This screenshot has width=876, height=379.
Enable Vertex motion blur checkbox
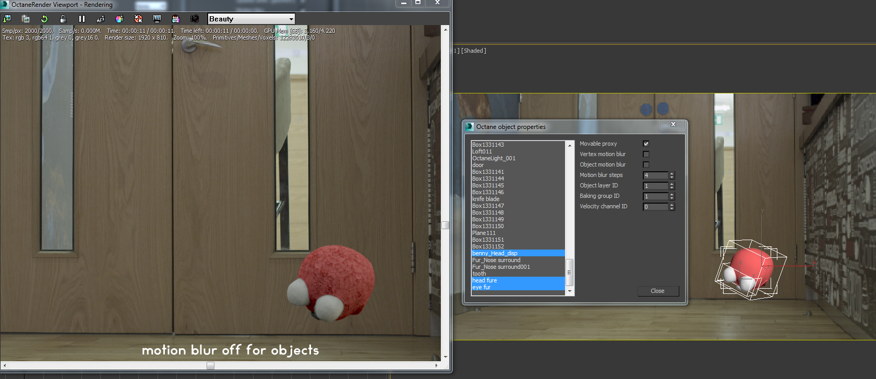point(646,154)
